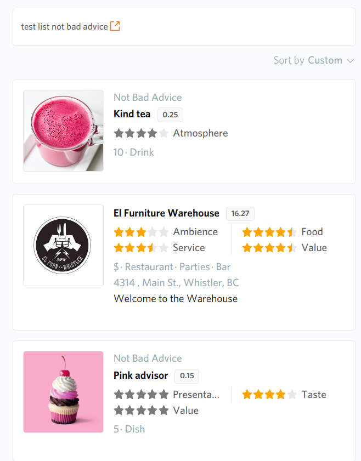Click the 16.27 distance badge
Viewport: 361px width, 461px height.
click(x=240, y=213)
